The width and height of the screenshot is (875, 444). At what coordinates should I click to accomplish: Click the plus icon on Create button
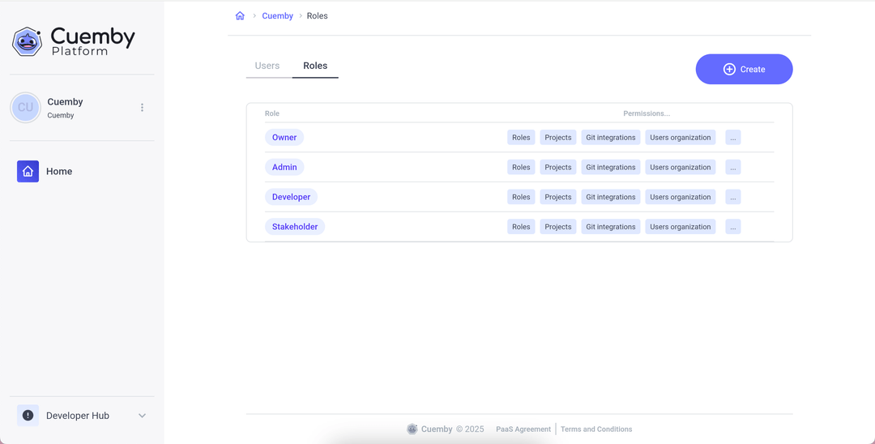point(729,70)
